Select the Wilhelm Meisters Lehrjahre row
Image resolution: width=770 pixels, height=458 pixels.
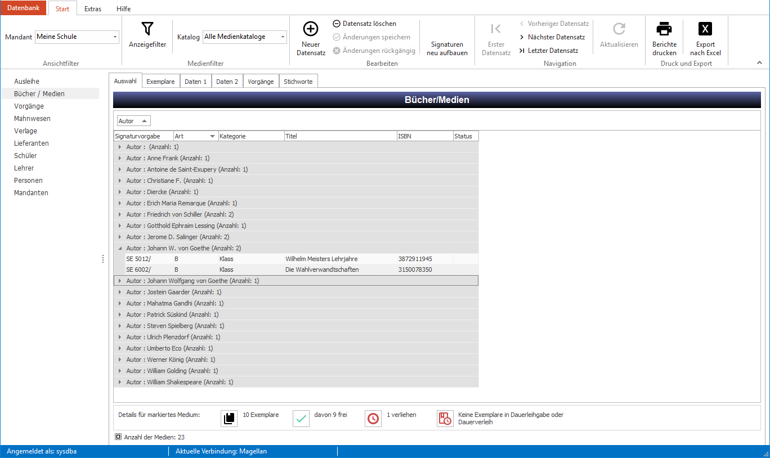[302, 259]
